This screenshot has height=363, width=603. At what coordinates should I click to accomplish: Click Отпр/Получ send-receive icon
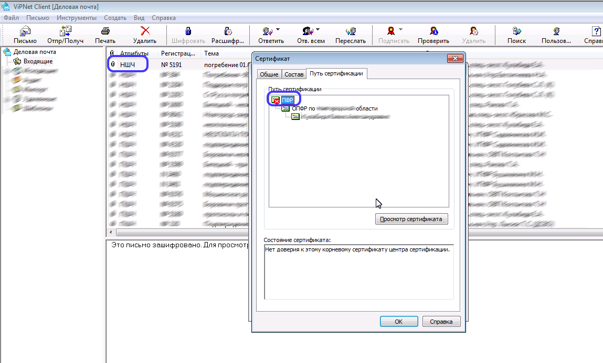click(x=65, y=31)
